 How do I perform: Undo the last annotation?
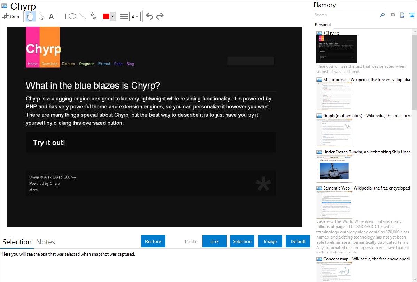coord(149,16)
